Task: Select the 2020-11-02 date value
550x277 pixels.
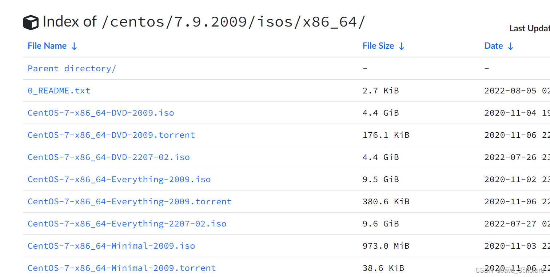Action: [x=510, y=179]
